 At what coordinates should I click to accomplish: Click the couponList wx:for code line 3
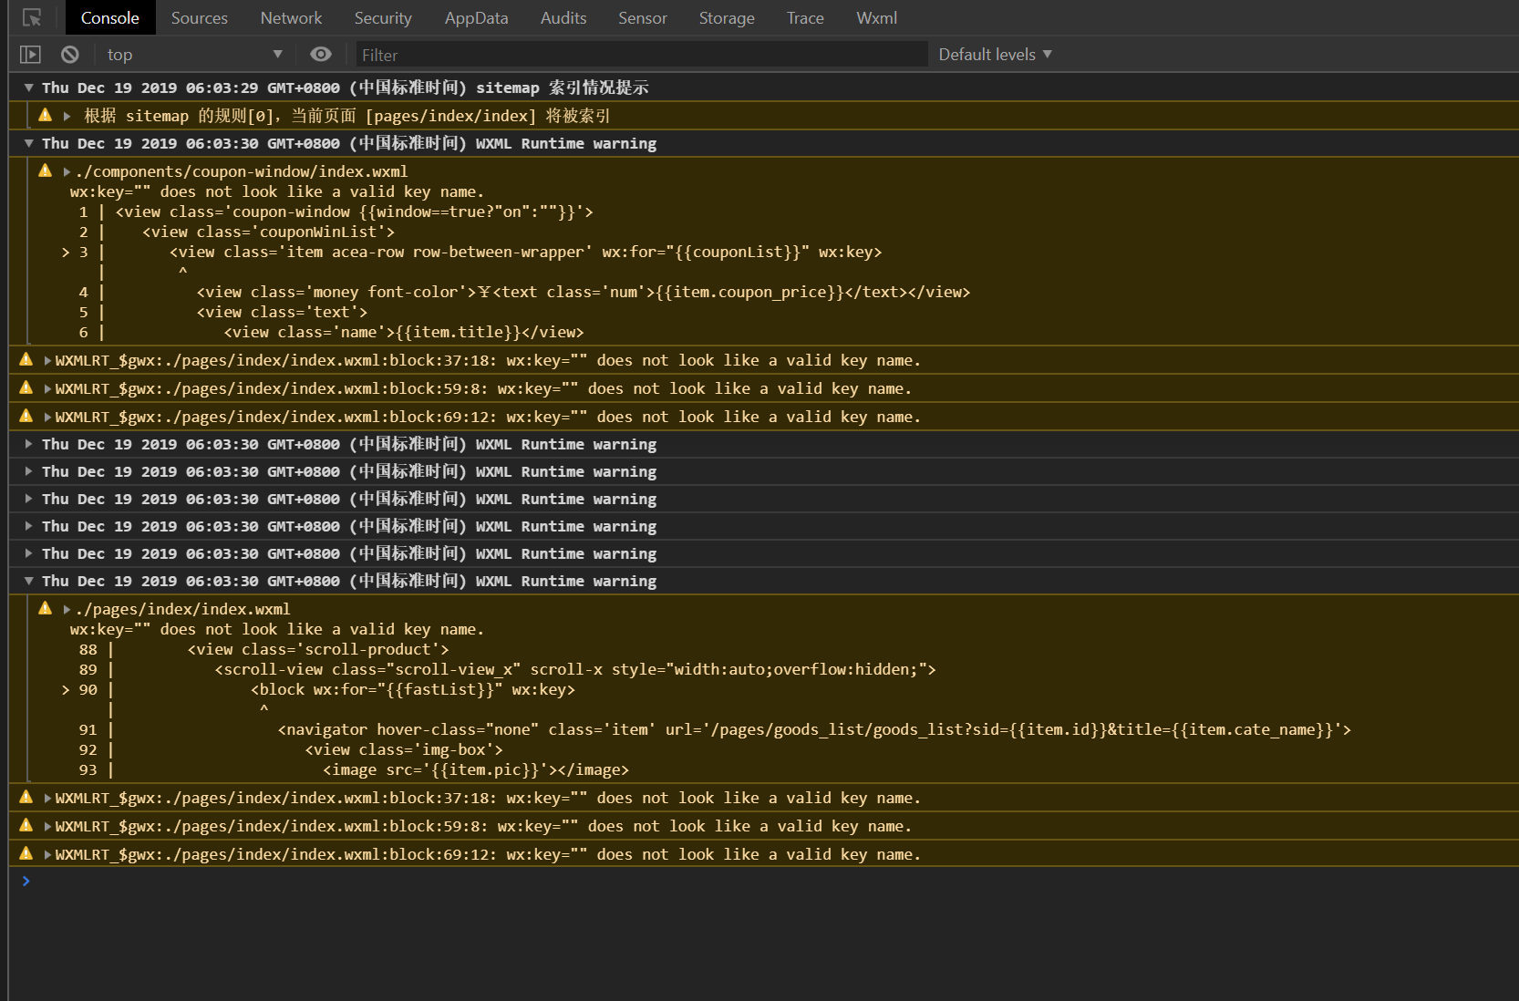click(525, 252)
